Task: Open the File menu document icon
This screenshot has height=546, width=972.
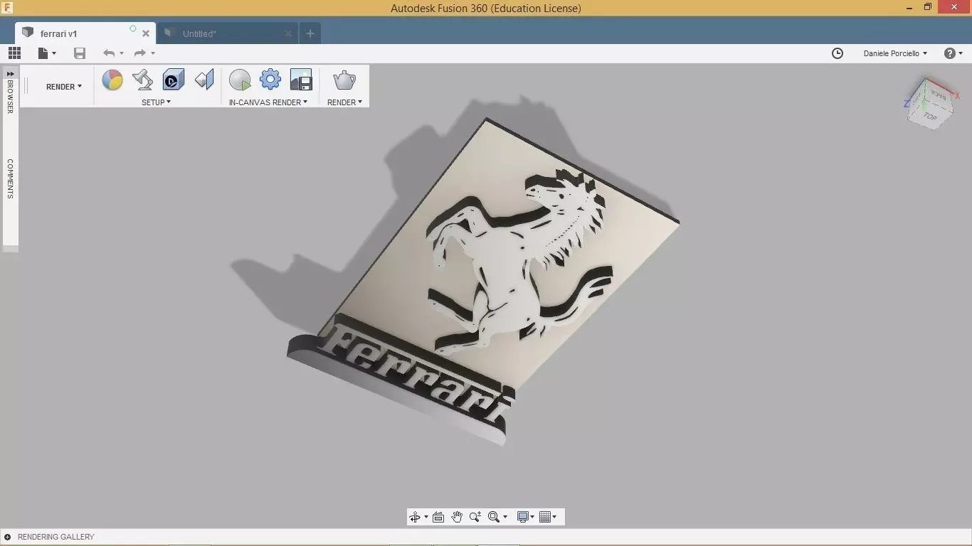Action: pos(43,53)
